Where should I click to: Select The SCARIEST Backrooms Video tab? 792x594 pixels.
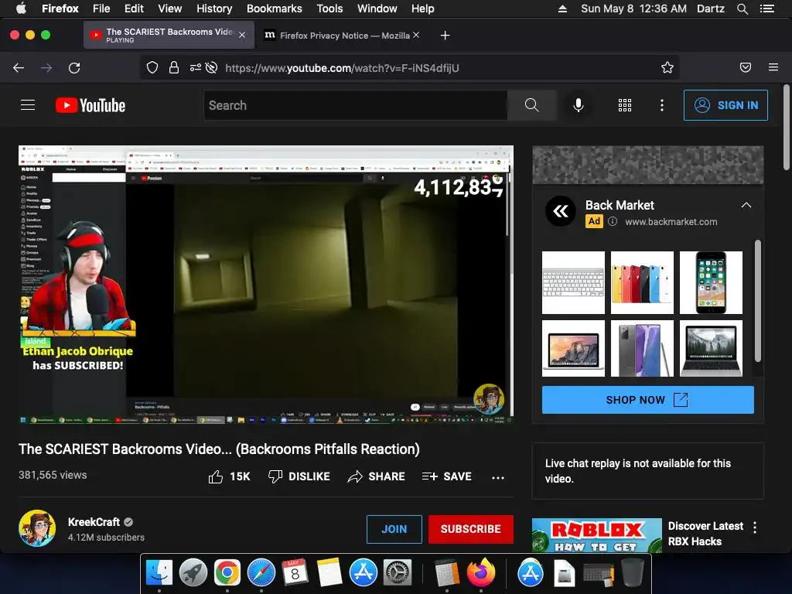(x=169, y=35)
